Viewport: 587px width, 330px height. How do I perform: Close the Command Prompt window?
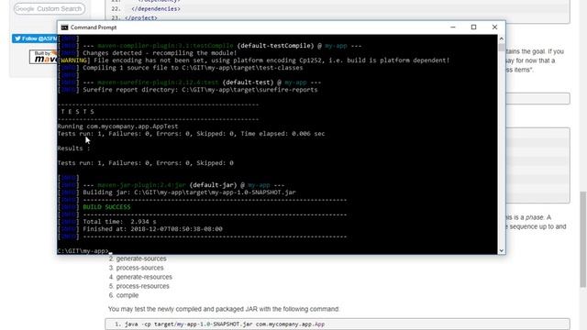(494, 27)
